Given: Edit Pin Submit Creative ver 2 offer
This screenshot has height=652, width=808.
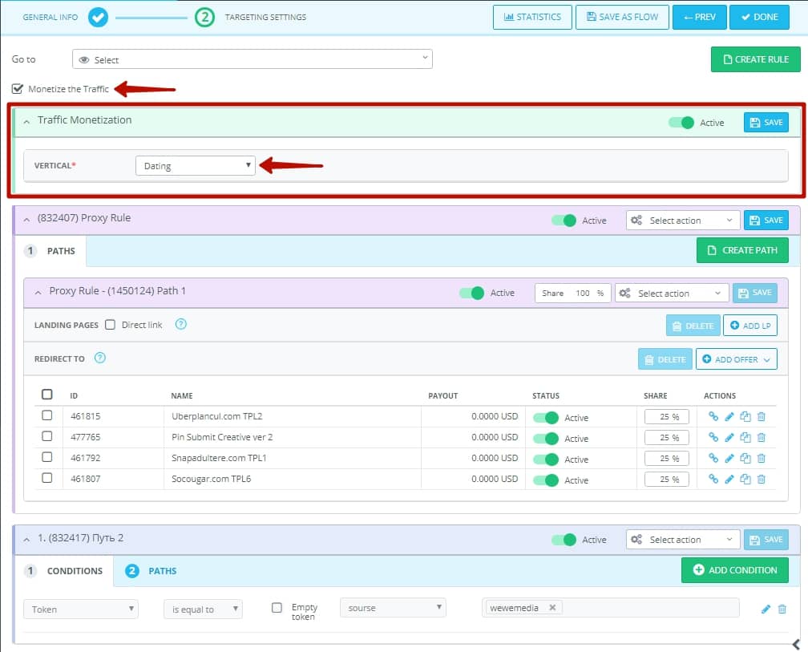Looking at the screenshot, I should 729,437.
